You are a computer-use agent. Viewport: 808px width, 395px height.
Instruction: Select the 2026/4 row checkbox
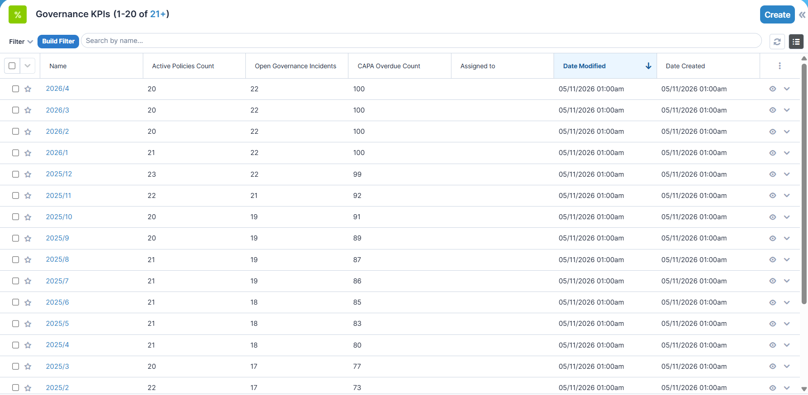click(15, 89)
